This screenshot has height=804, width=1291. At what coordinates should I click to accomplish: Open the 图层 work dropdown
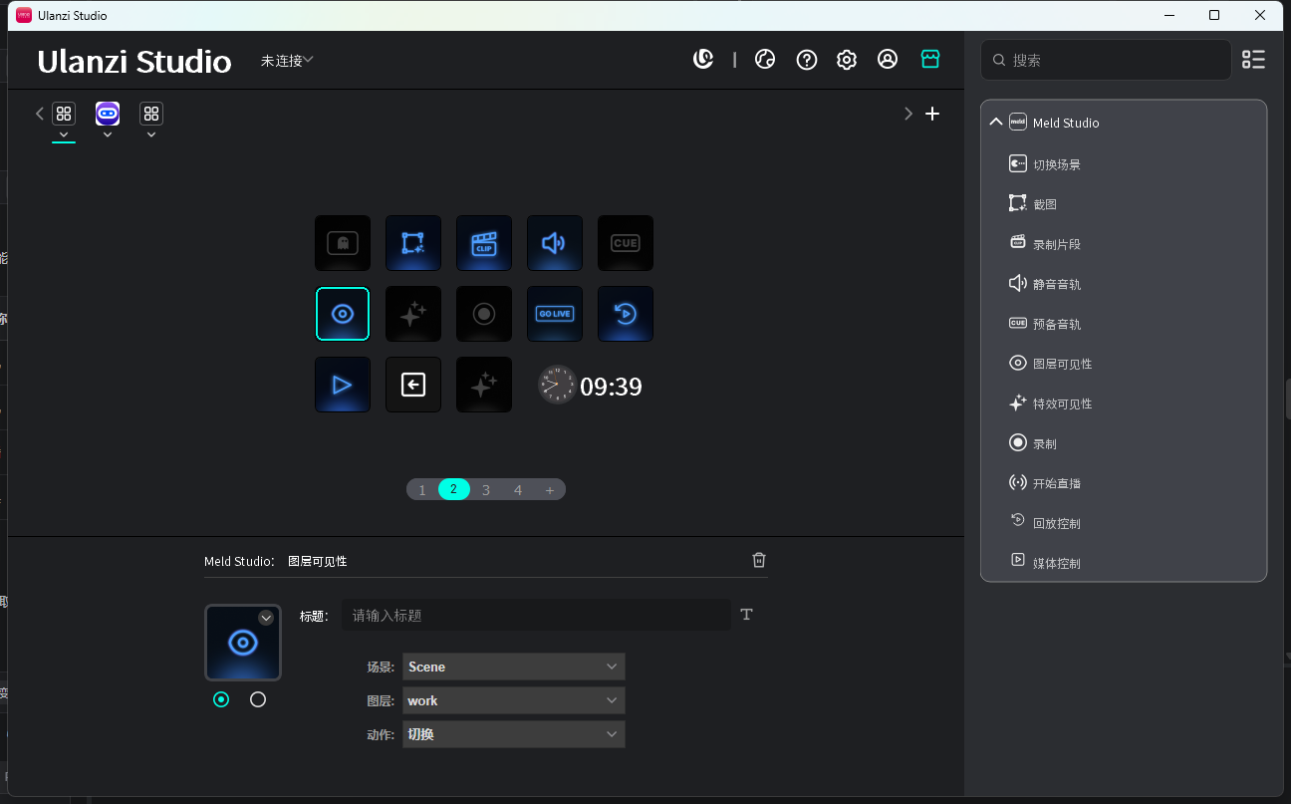(x=513, y=700)
